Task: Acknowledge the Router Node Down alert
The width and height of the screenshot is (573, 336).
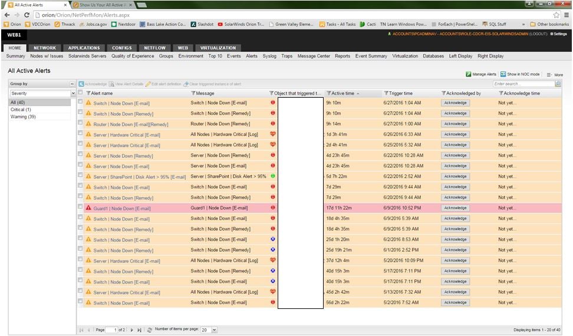Action: [x=455, y=124]
